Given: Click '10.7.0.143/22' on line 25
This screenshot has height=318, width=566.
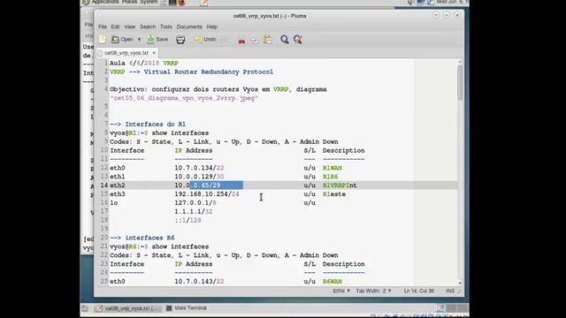Looking at the screenshot, I should (x=199, y=282).
